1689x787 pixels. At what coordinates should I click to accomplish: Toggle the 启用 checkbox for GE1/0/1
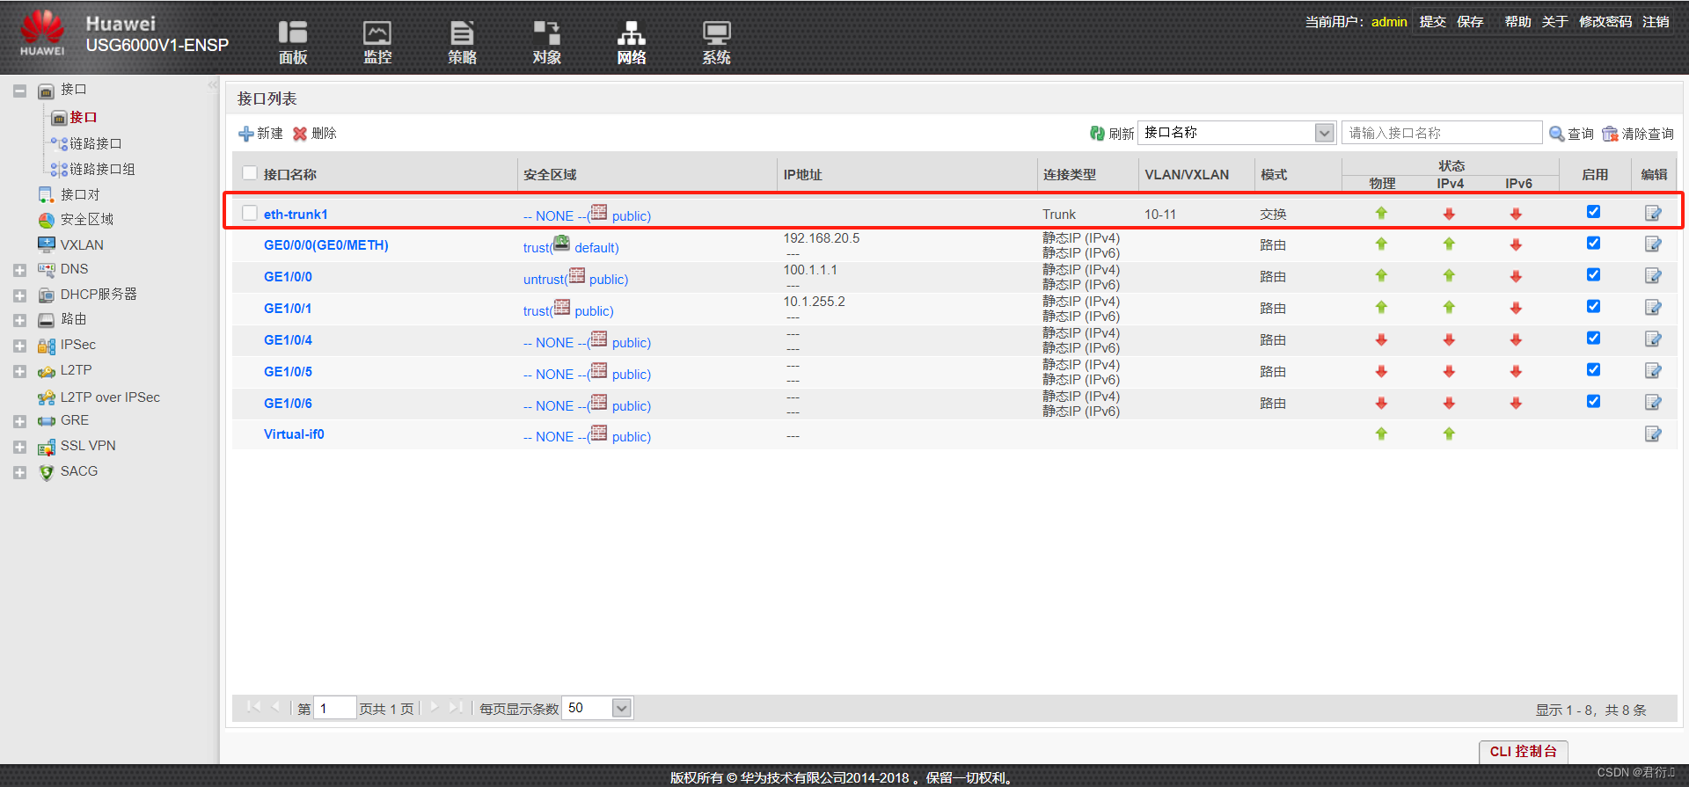(1593, 307)
